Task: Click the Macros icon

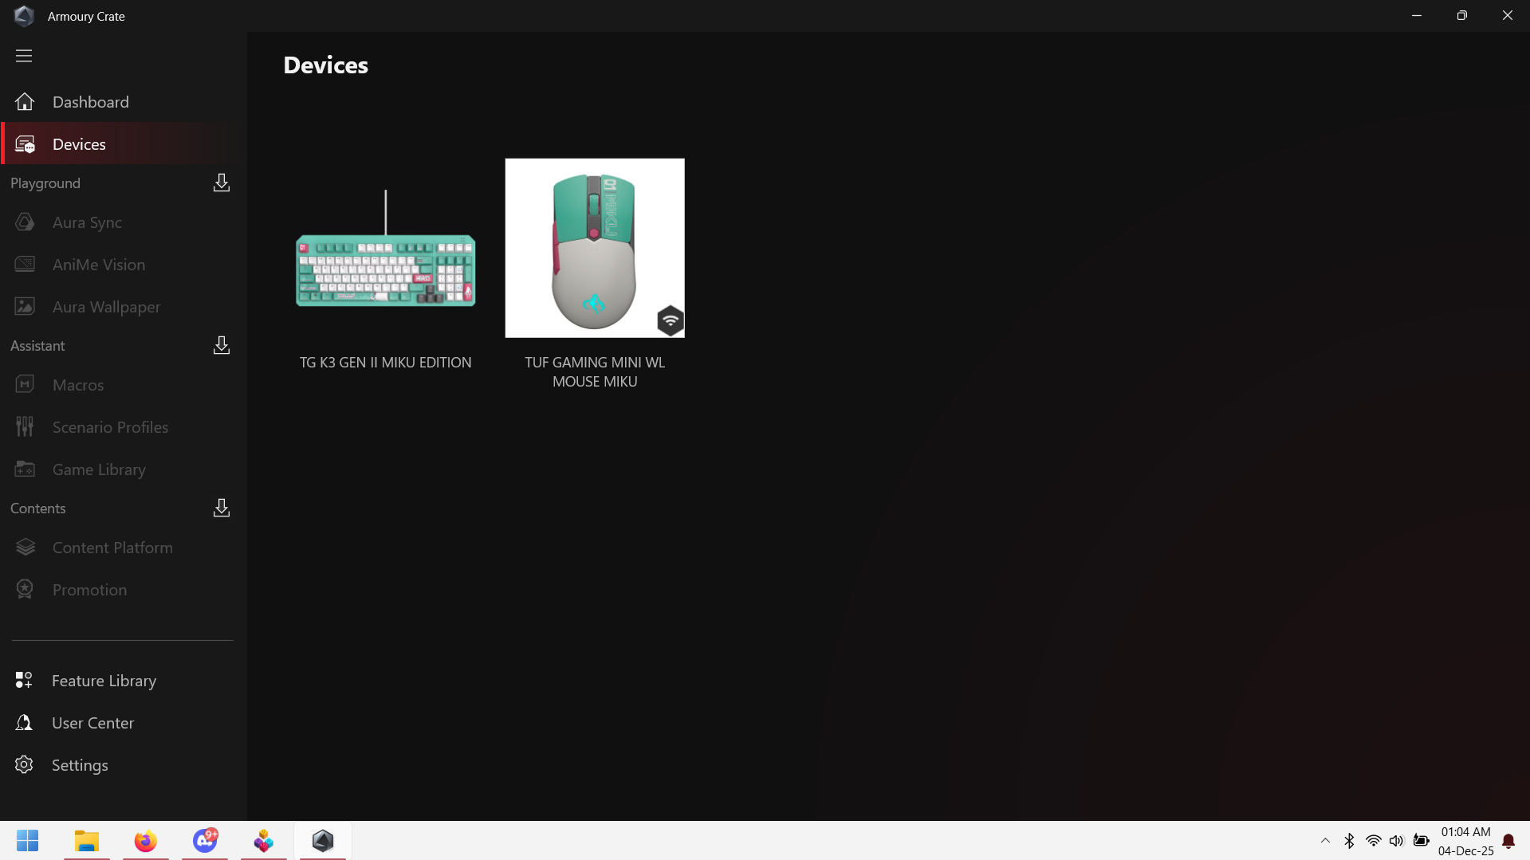Action: [x=25, y=385]
